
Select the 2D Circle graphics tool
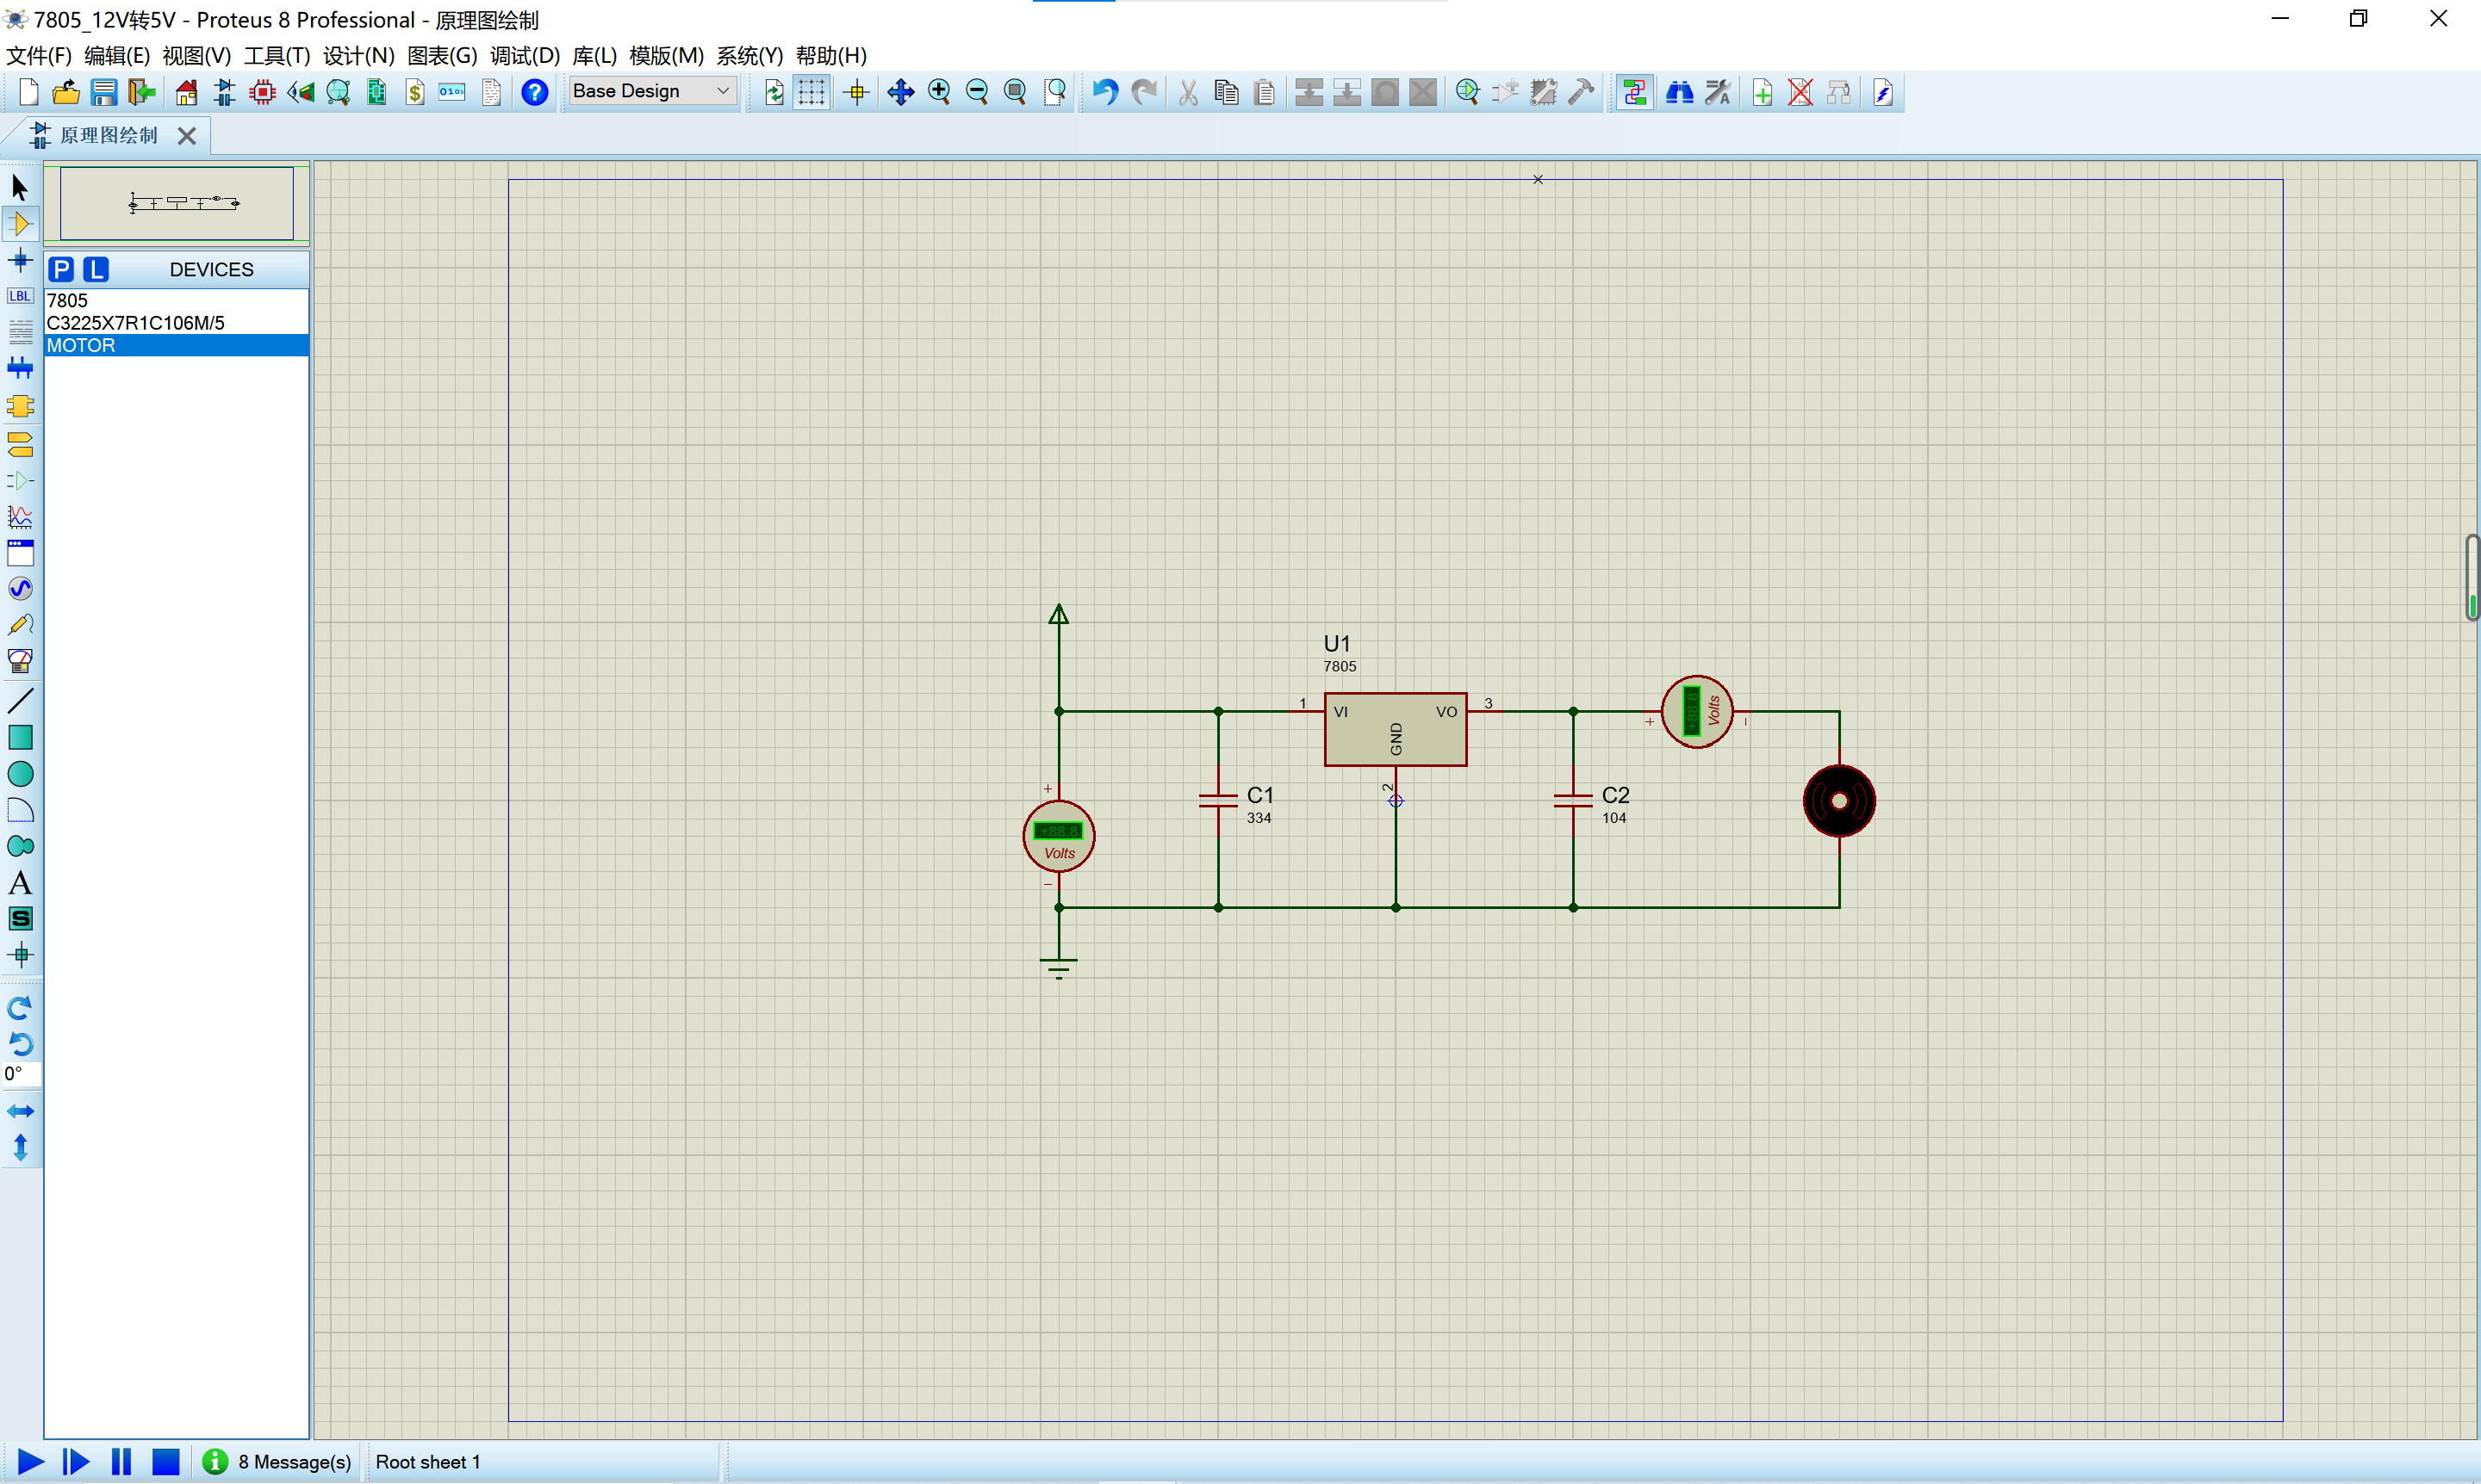click(x=20, y=774)
